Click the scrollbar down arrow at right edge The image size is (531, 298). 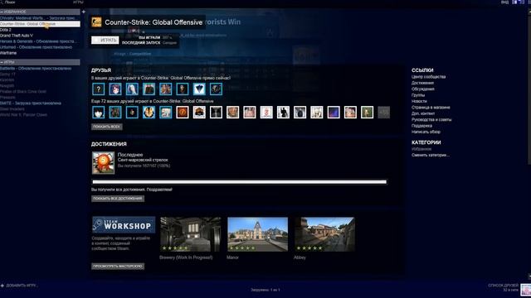(x=529, y=276)
